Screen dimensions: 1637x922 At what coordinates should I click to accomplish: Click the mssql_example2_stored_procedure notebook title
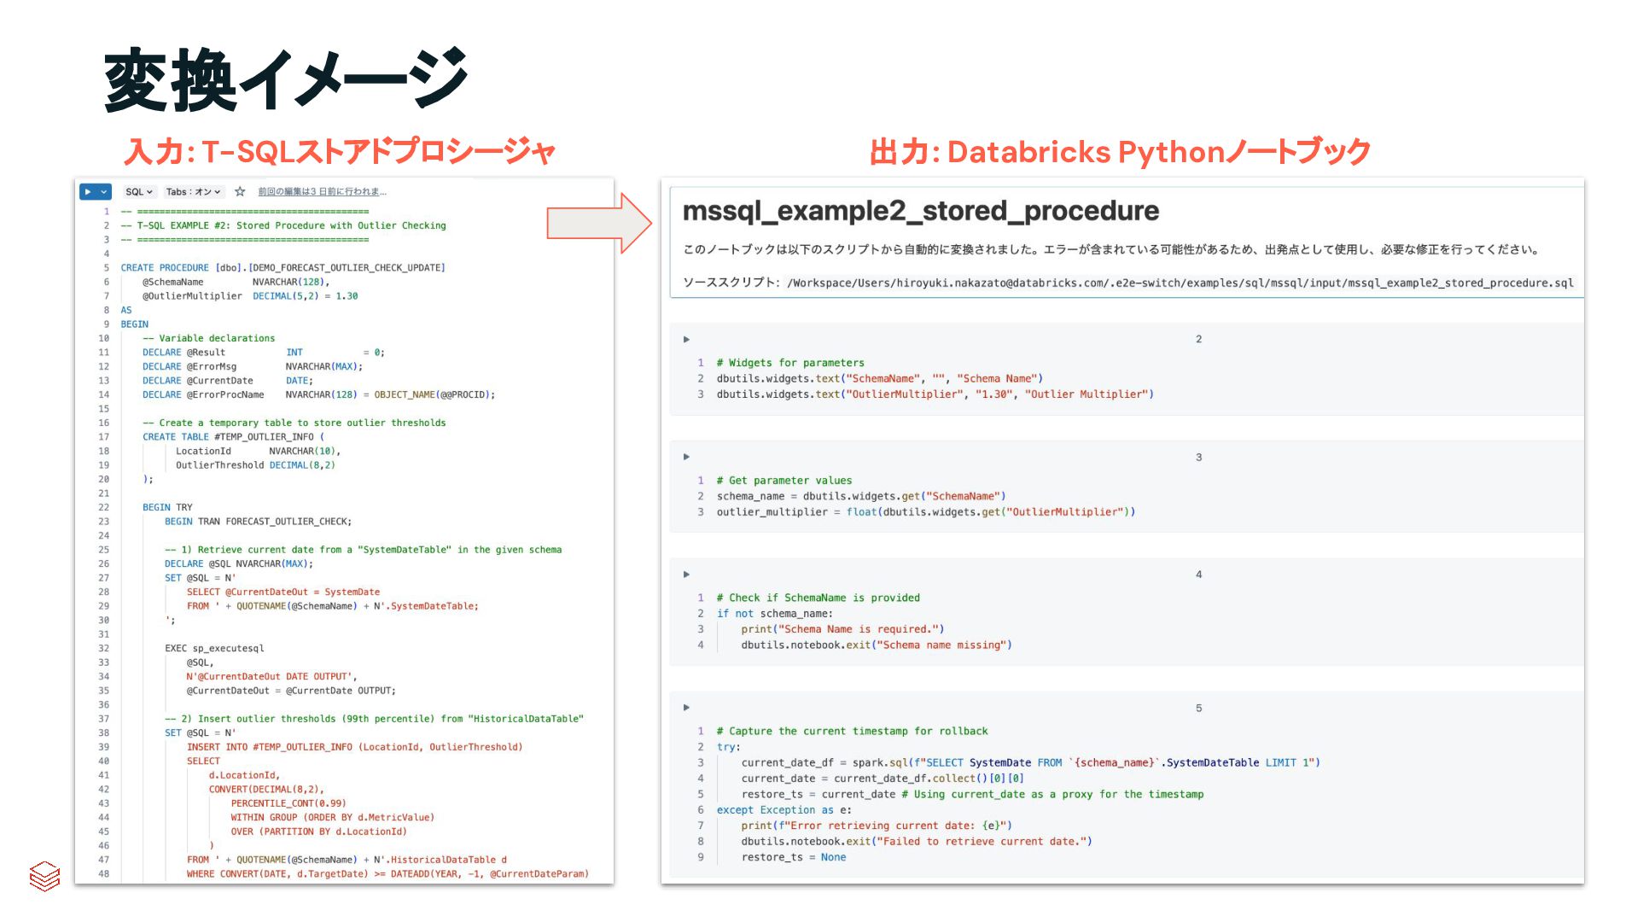point(921,211)
